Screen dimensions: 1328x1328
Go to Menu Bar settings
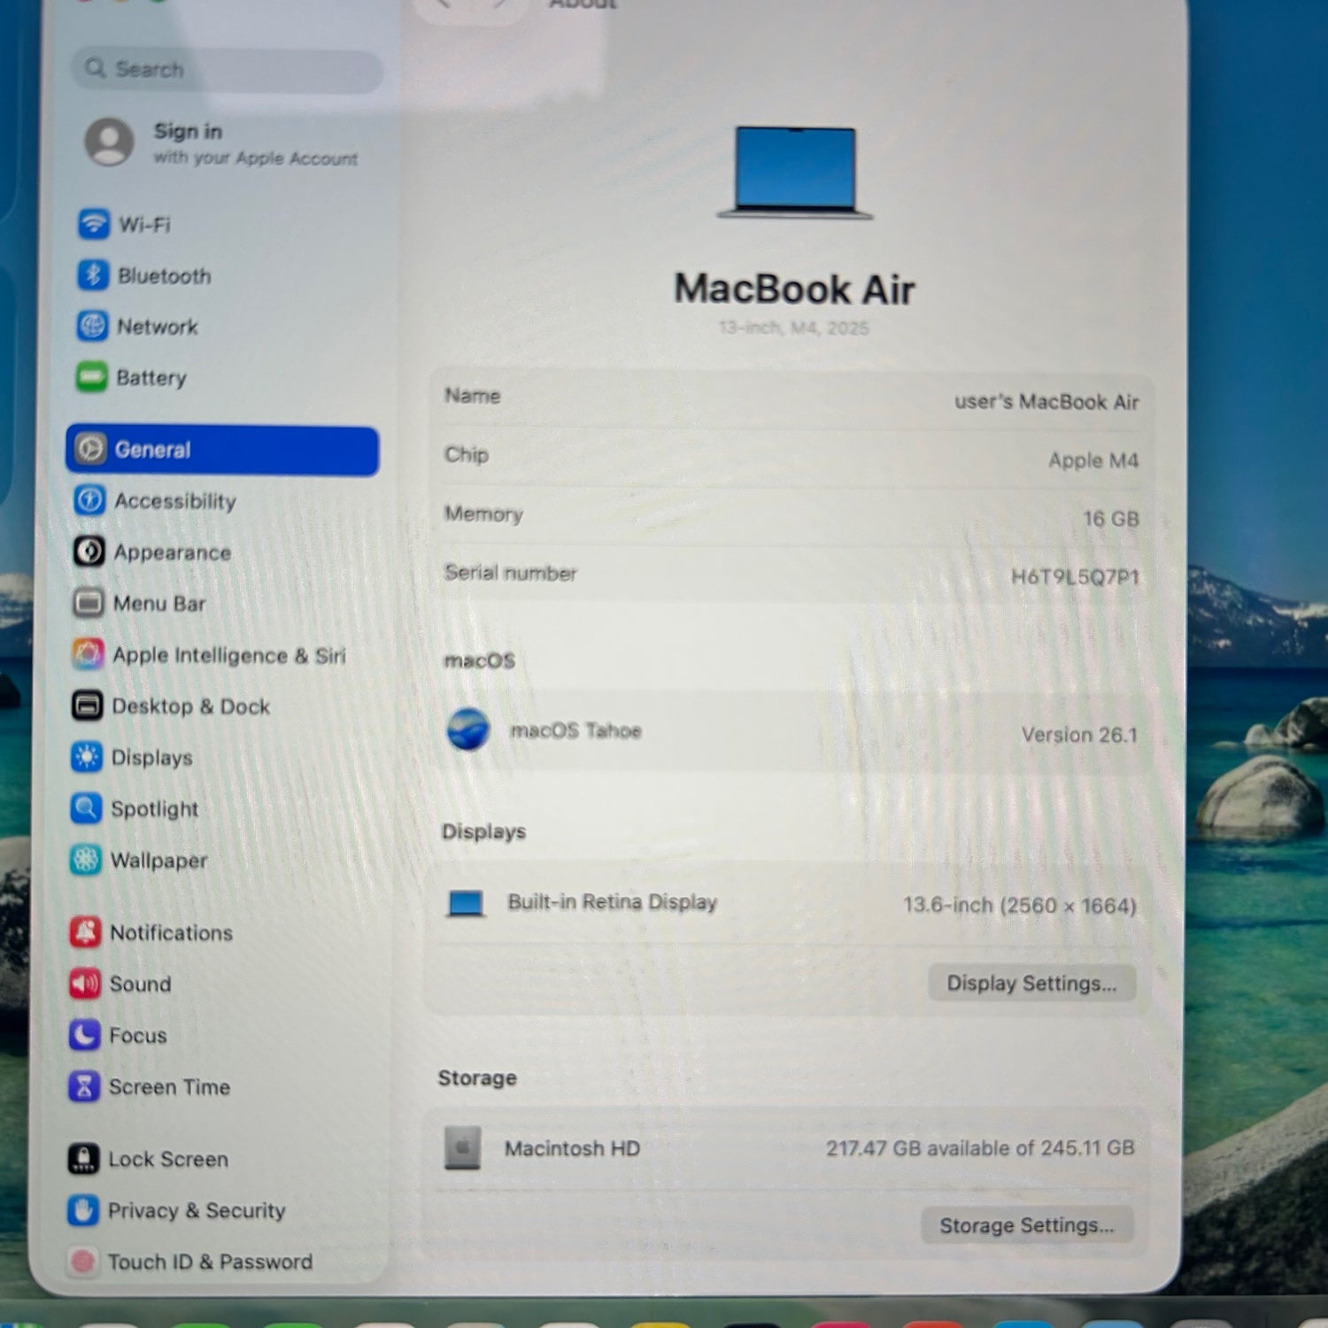click(159, 604)
